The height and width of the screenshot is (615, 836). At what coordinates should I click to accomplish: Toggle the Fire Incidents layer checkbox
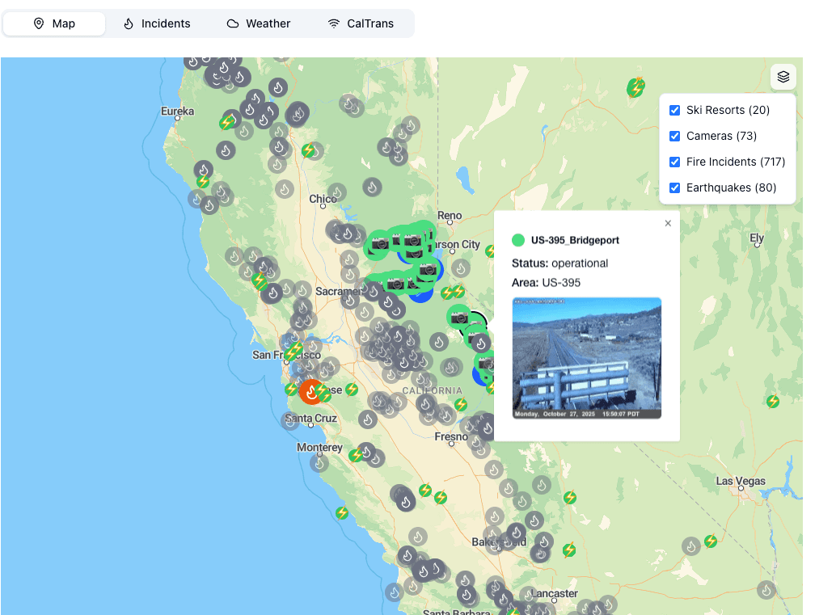674,162
